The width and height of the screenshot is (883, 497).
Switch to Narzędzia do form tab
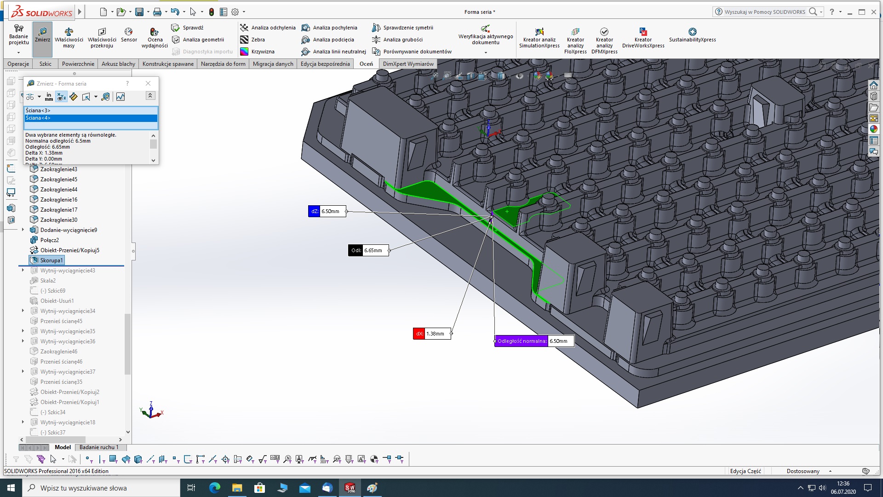[223, 64]
